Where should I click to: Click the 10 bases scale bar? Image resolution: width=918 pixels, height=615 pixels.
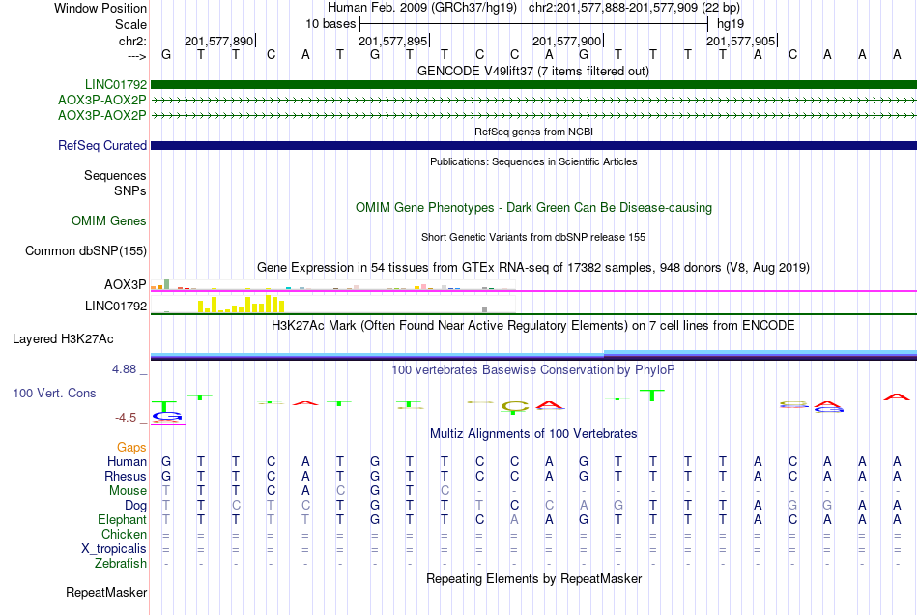(x=534, y=24)
